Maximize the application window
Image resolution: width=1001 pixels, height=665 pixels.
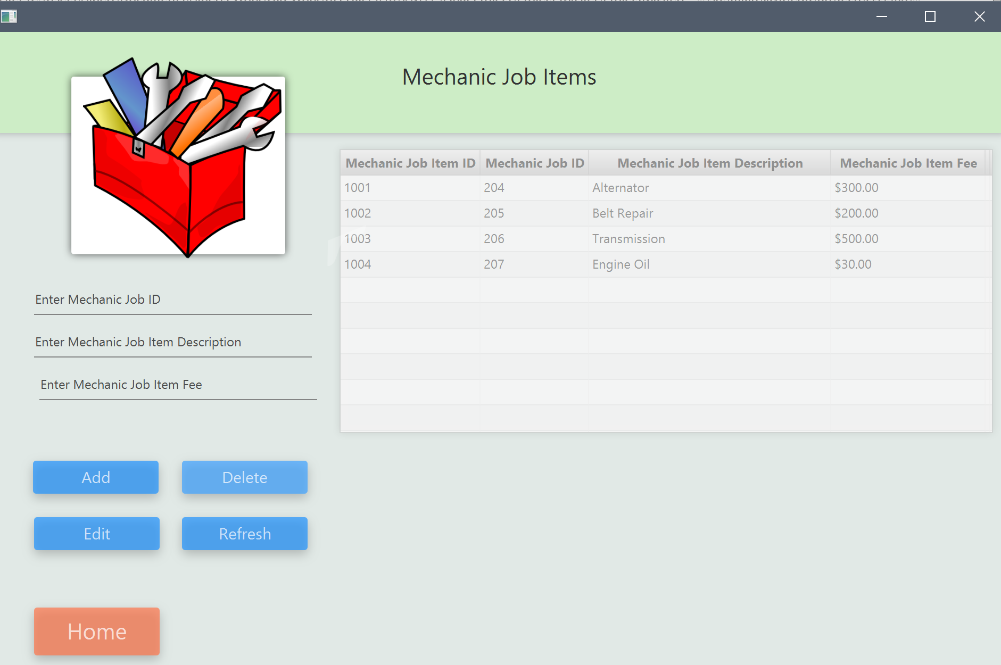(930, 16)
